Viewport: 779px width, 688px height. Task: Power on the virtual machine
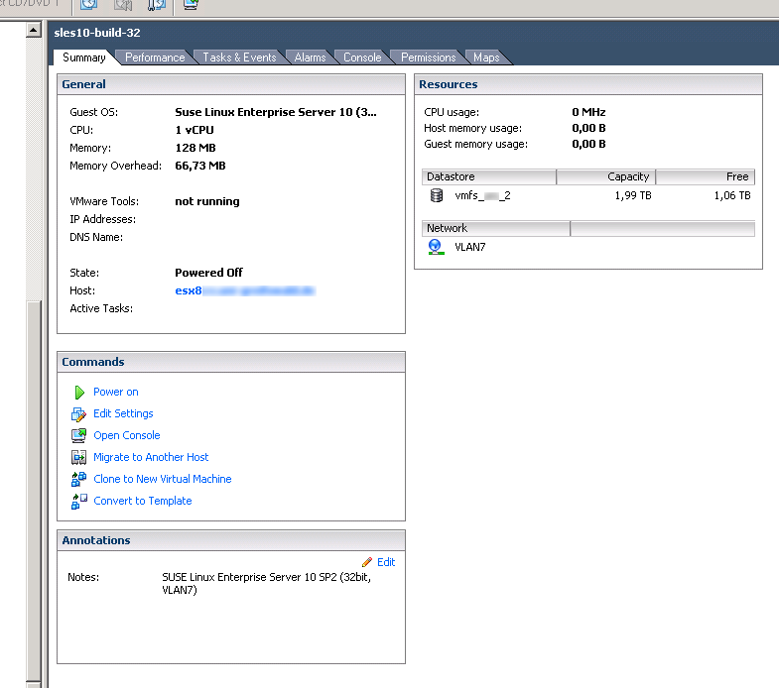(x=116, y=393)
